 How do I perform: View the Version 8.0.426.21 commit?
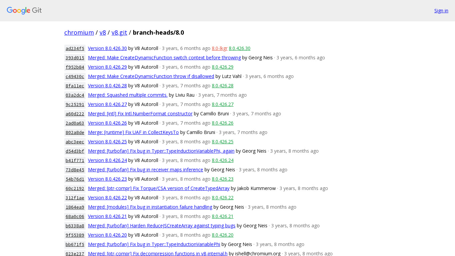click(x=107, y=216)
